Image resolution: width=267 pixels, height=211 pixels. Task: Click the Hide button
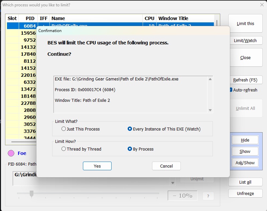(x=245, y=140)
